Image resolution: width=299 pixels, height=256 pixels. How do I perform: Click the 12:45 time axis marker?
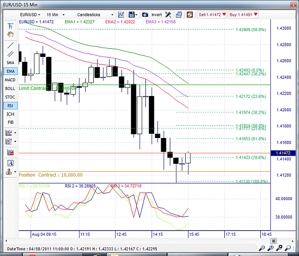[x=122, y=235]
